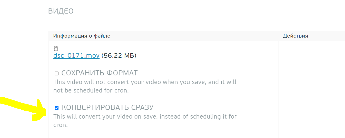Click the file size text (56.22 МБ)
The image size is (345, 138).
click(x=119, y=55)
